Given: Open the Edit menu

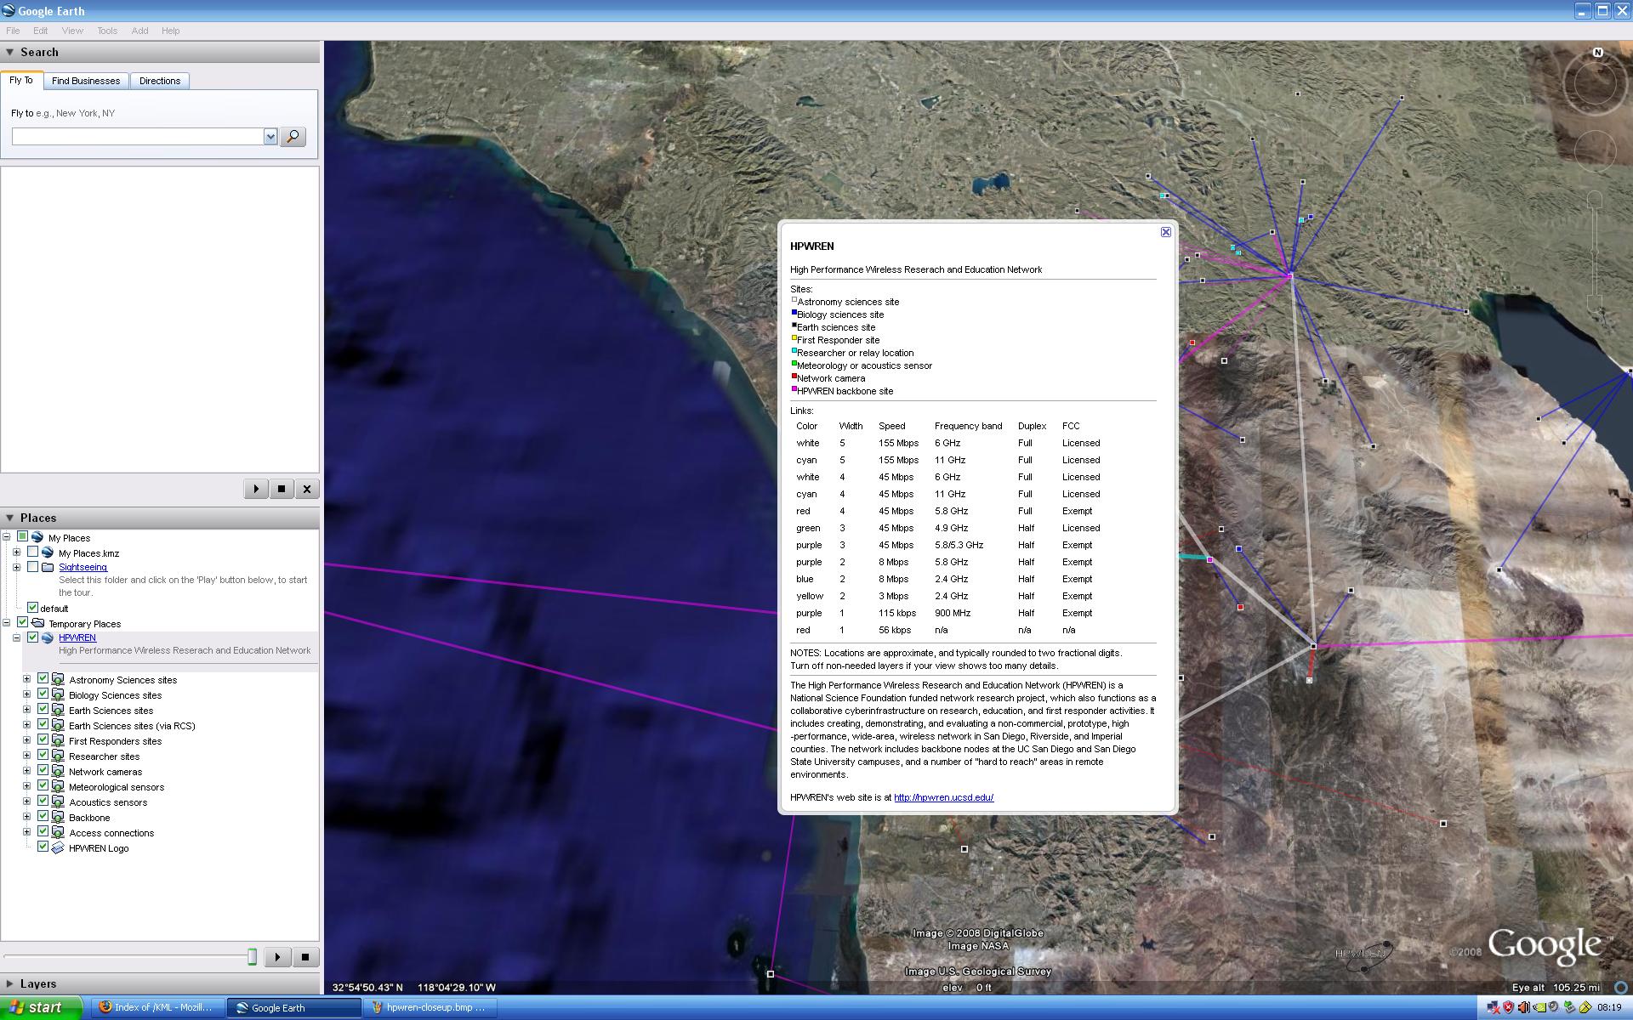Looking at the screenshot, I should [40, 31].
